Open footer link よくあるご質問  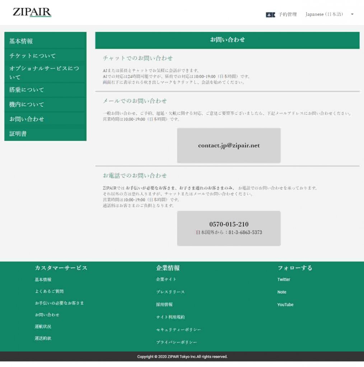click(x=49, y=291)
